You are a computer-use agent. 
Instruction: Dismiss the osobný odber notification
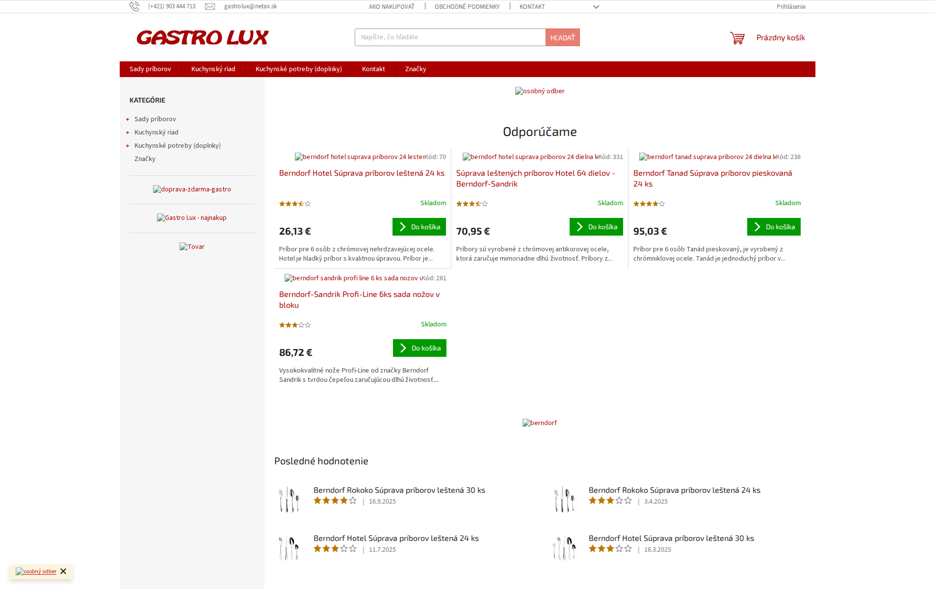click(63, 571)
